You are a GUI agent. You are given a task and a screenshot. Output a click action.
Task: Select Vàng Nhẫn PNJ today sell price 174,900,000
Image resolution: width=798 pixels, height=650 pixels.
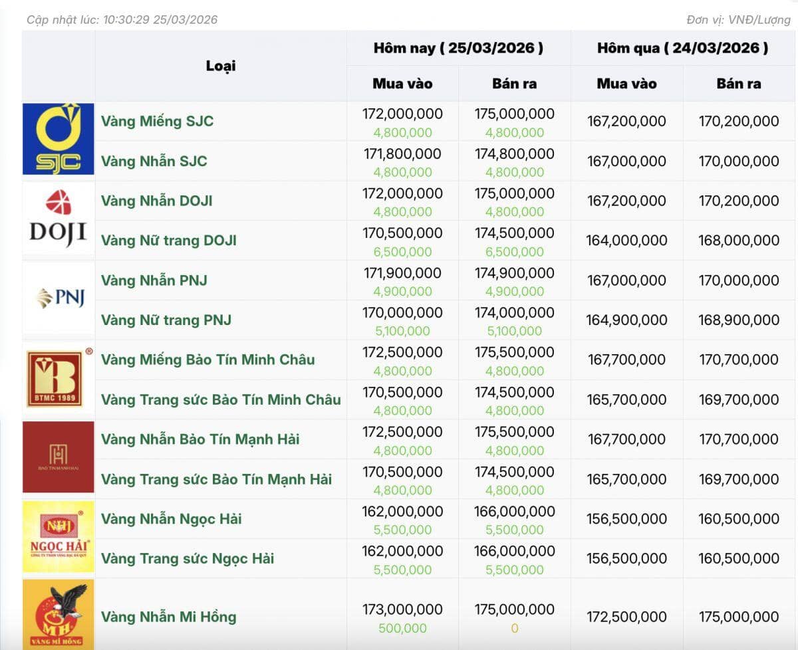click(515, 273)
